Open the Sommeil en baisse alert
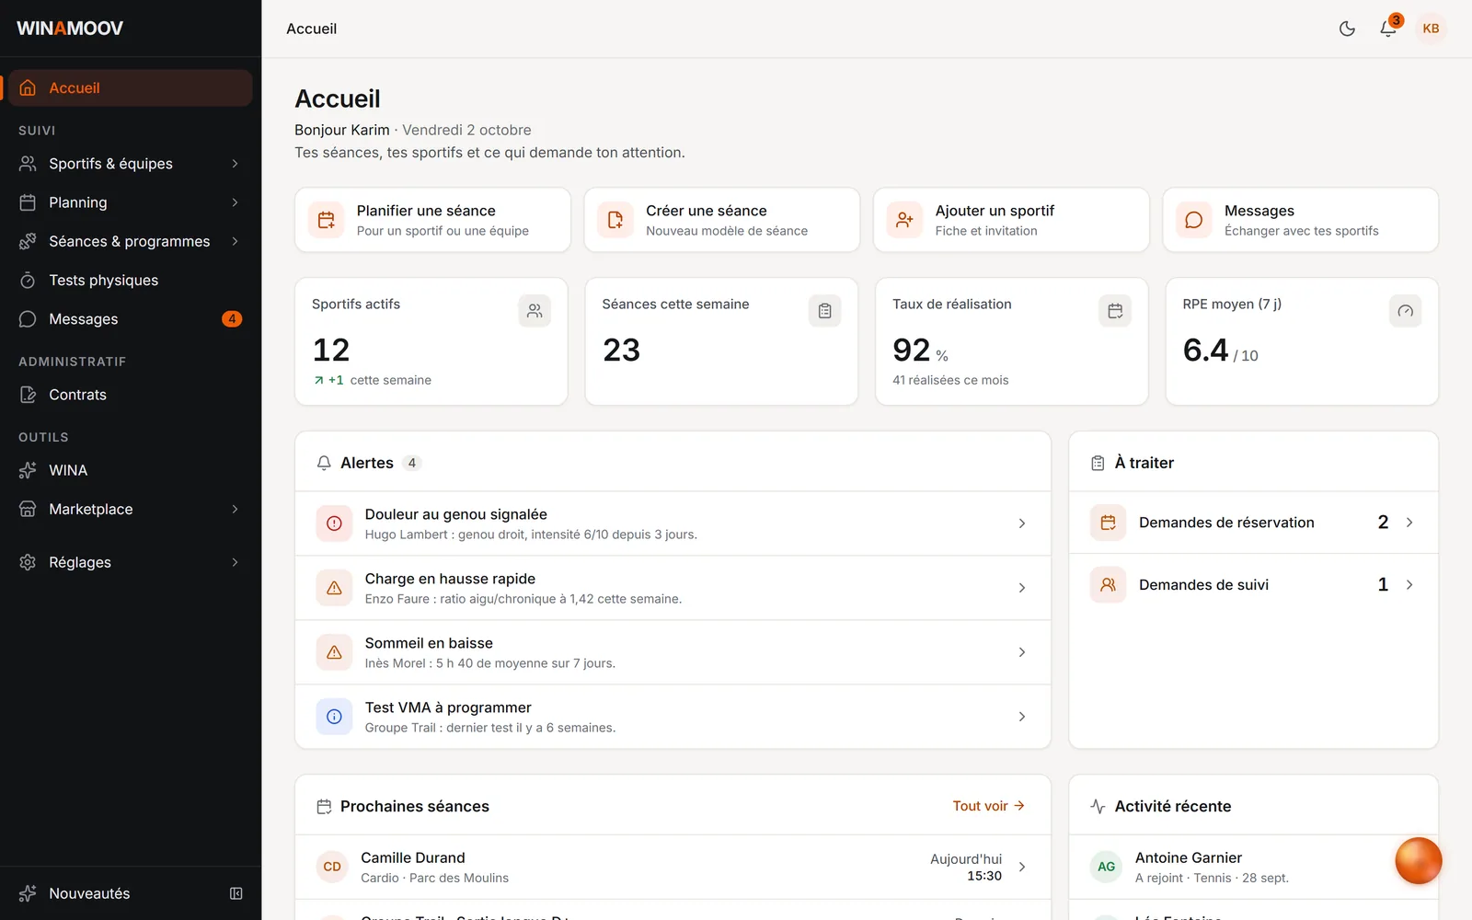 (673, 652)
